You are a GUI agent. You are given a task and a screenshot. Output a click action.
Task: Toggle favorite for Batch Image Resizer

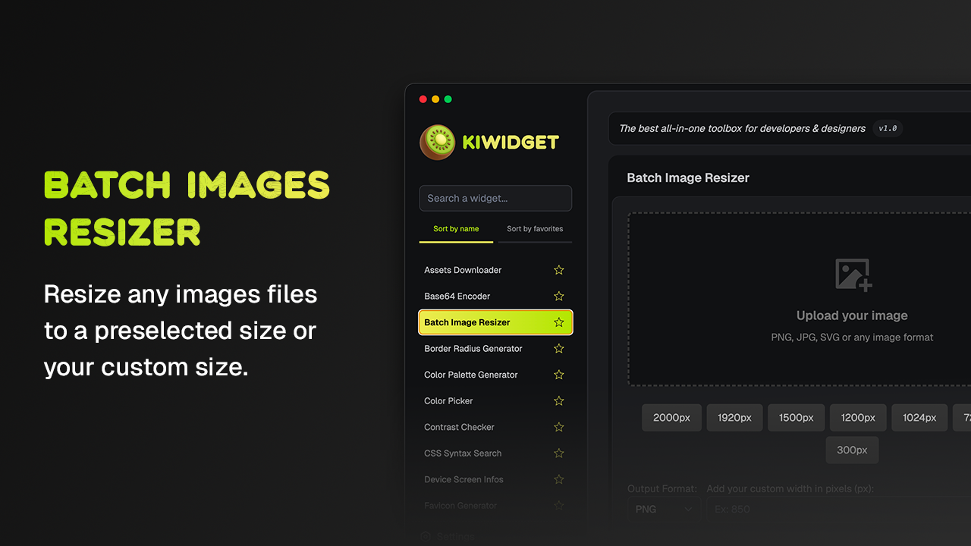tap(559, 322)
